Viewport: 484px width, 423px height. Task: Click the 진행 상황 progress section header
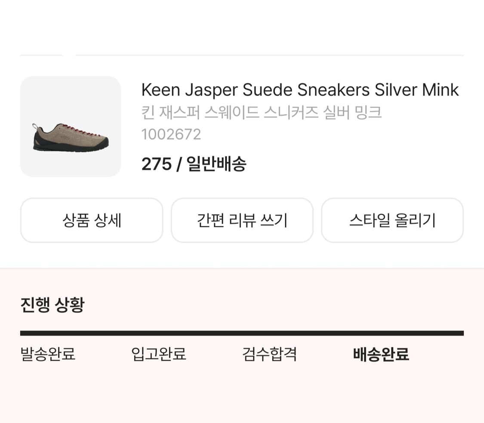pos(52,304)
